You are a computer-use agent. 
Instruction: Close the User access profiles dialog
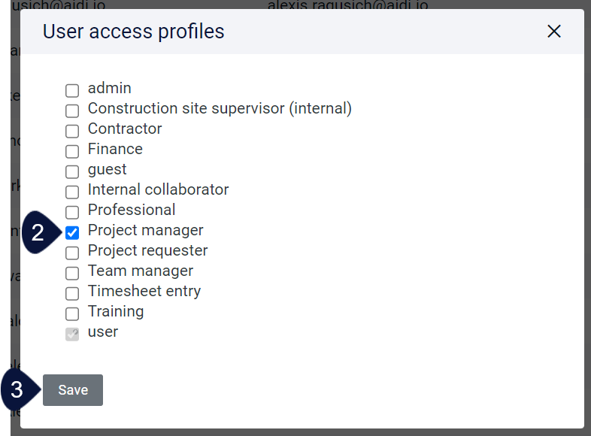tap(553, 32)
